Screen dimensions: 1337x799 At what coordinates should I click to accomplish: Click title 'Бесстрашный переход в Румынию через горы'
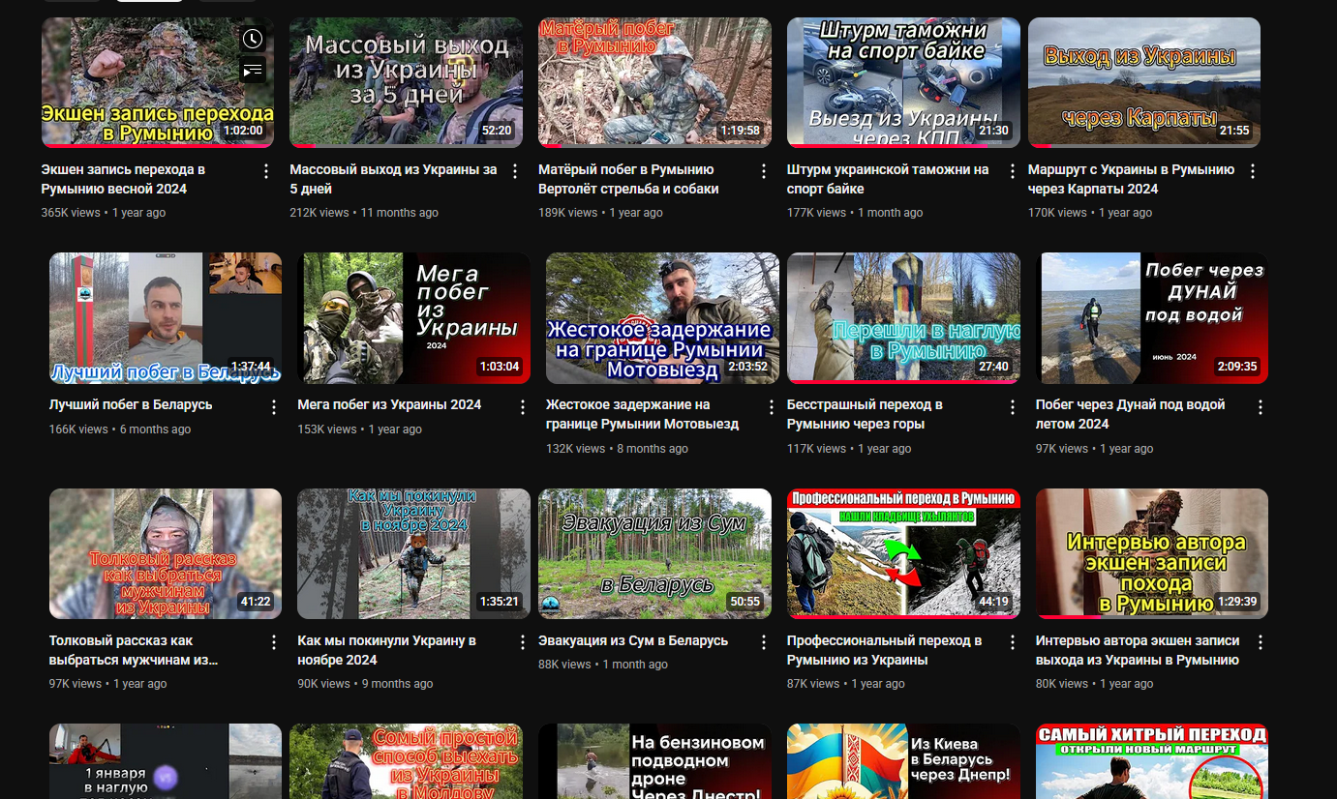coord(865,414)
